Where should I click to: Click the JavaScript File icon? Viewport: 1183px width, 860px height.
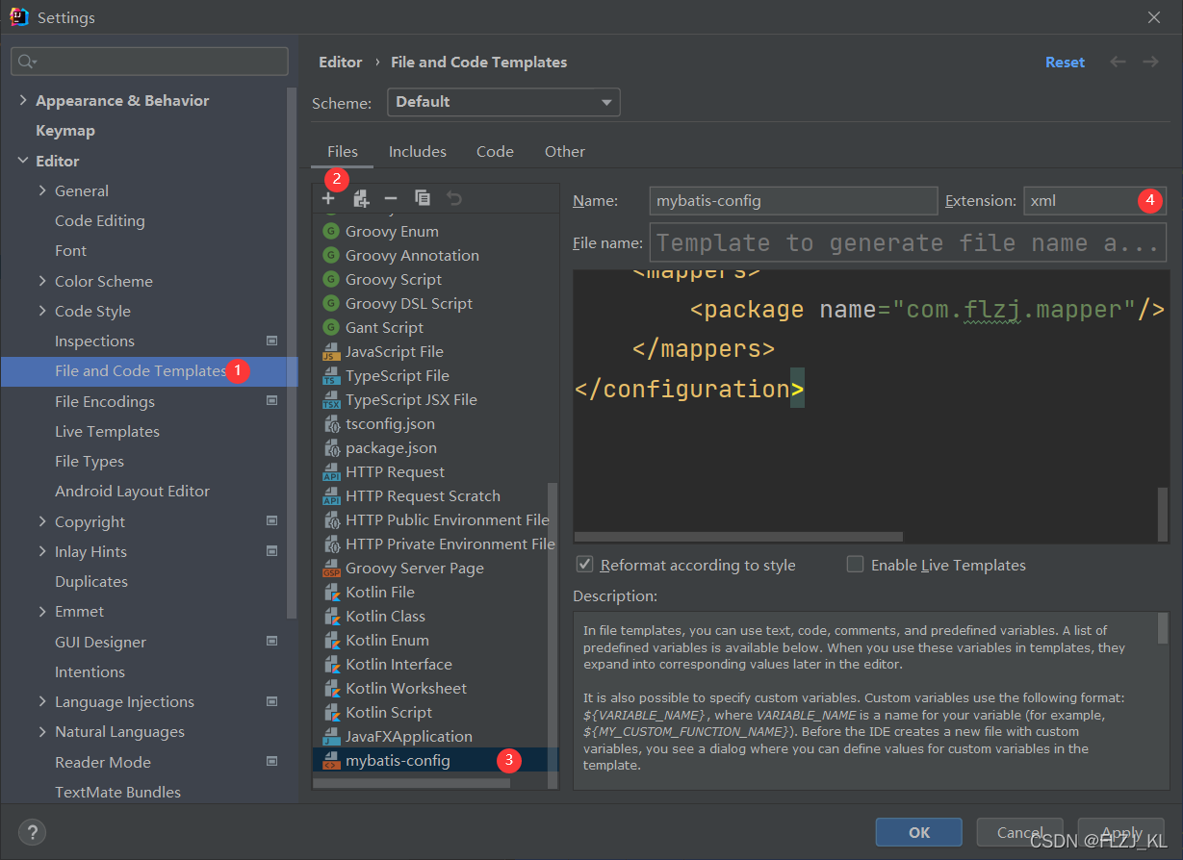pyautogui.click(x=331, y=351)
